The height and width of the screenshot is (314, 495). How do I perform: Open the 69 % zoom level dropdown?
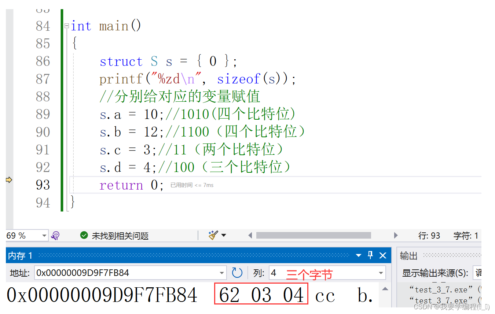[44, 236]
